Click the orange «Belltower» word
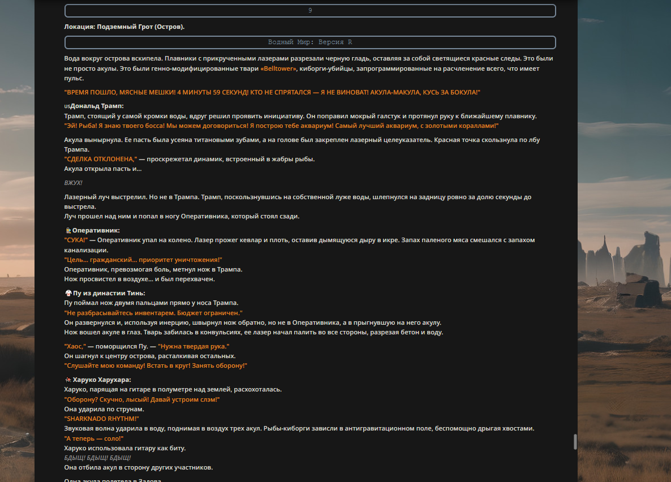Image resolution: width=671 pixels, height=482 pixels. tap(278, 68)
